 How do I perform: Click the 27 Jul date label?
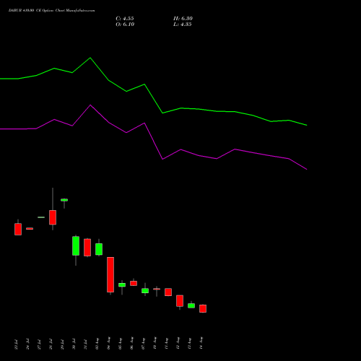point(39,344)
